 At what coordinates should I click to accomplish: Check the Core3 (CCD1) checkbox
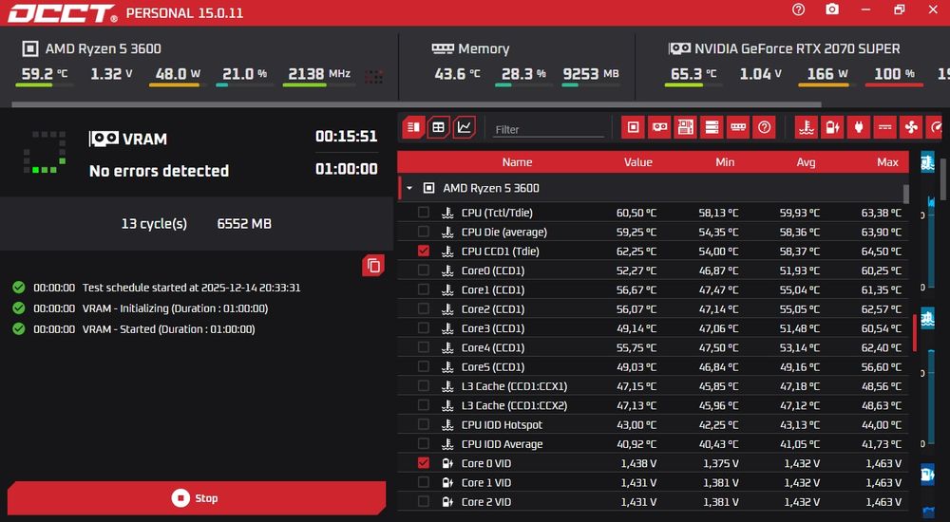pyautogui.click(x=424, y=327)
